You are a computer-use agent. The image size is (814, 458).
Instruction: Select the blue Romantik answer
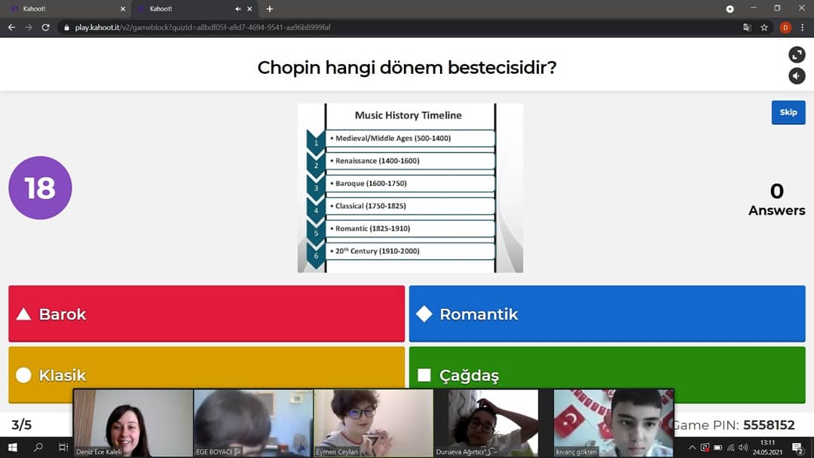point(607,314)
